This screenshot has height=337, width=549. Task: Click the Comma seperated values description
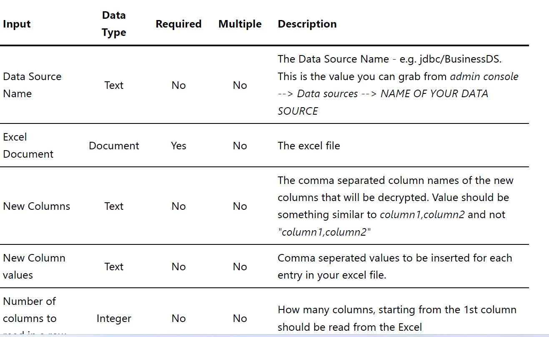click(395, 267)
